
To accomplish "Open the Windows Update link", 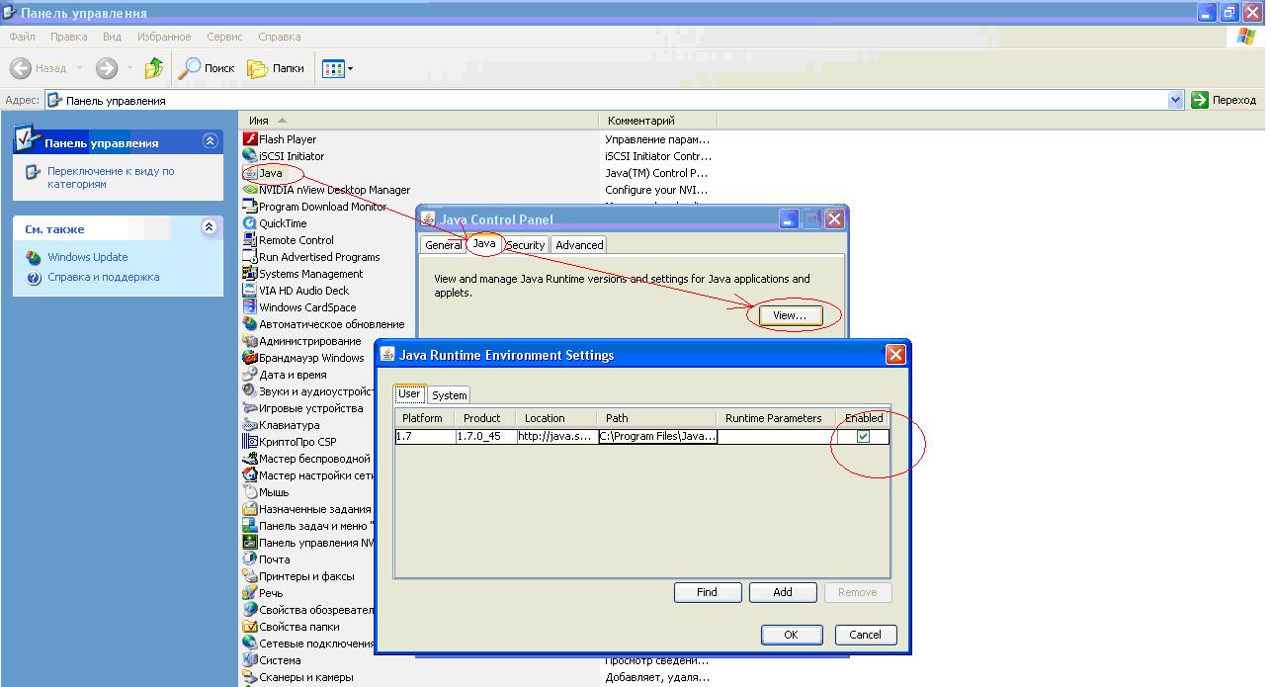I will click(88, 257).
